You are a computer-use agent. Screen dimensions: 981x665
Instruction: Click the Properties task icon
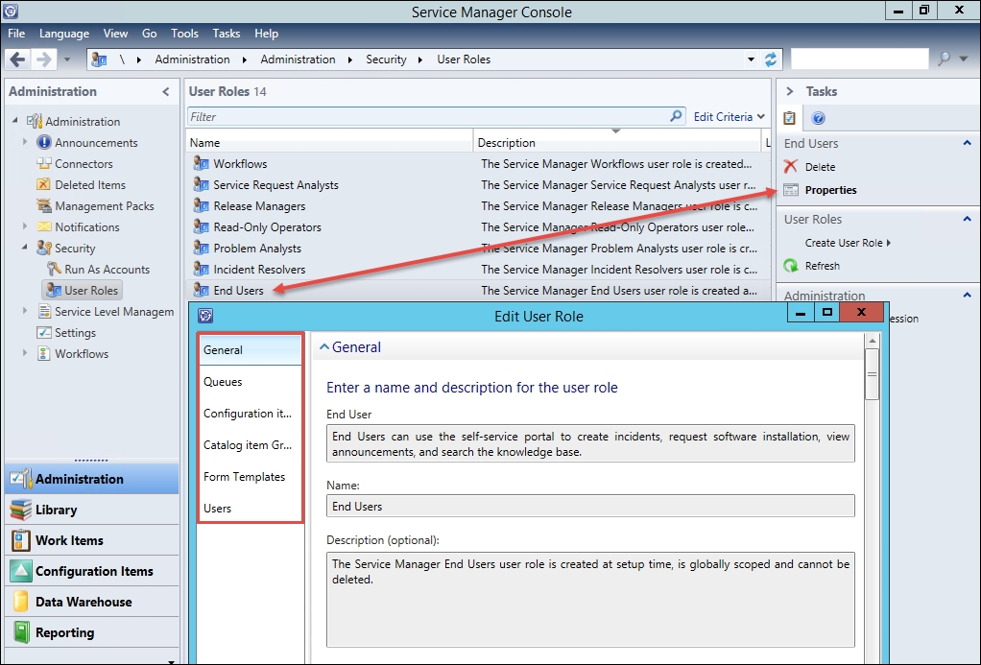point(791,190)
